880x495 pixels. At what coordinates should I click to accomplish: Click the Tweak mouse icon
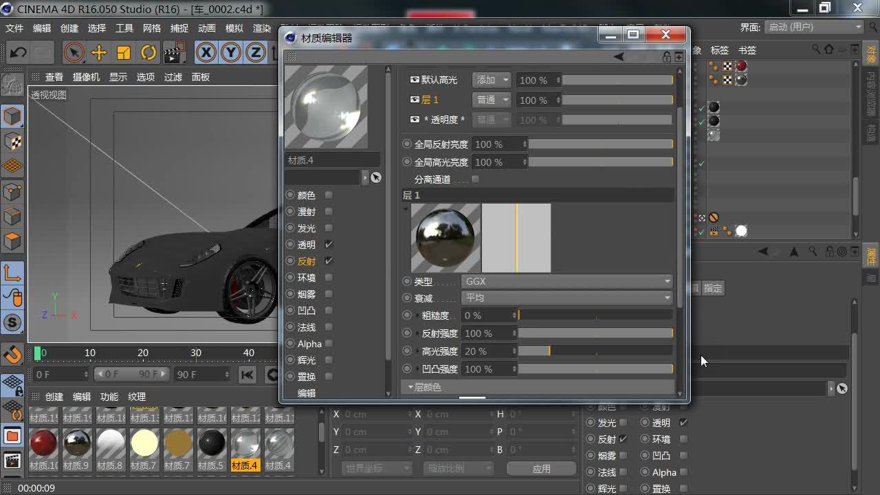coord(12,298)
